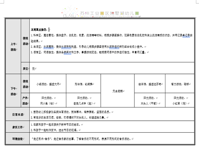Click the line starting with 2.和孩子一起制作贺卡
This screenshot has height=149, width=199.
pos(55,130)
